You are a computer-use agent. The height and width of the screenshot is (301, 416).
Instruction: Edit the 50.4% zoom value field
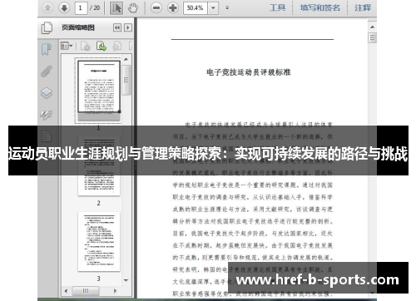point(196,7)
